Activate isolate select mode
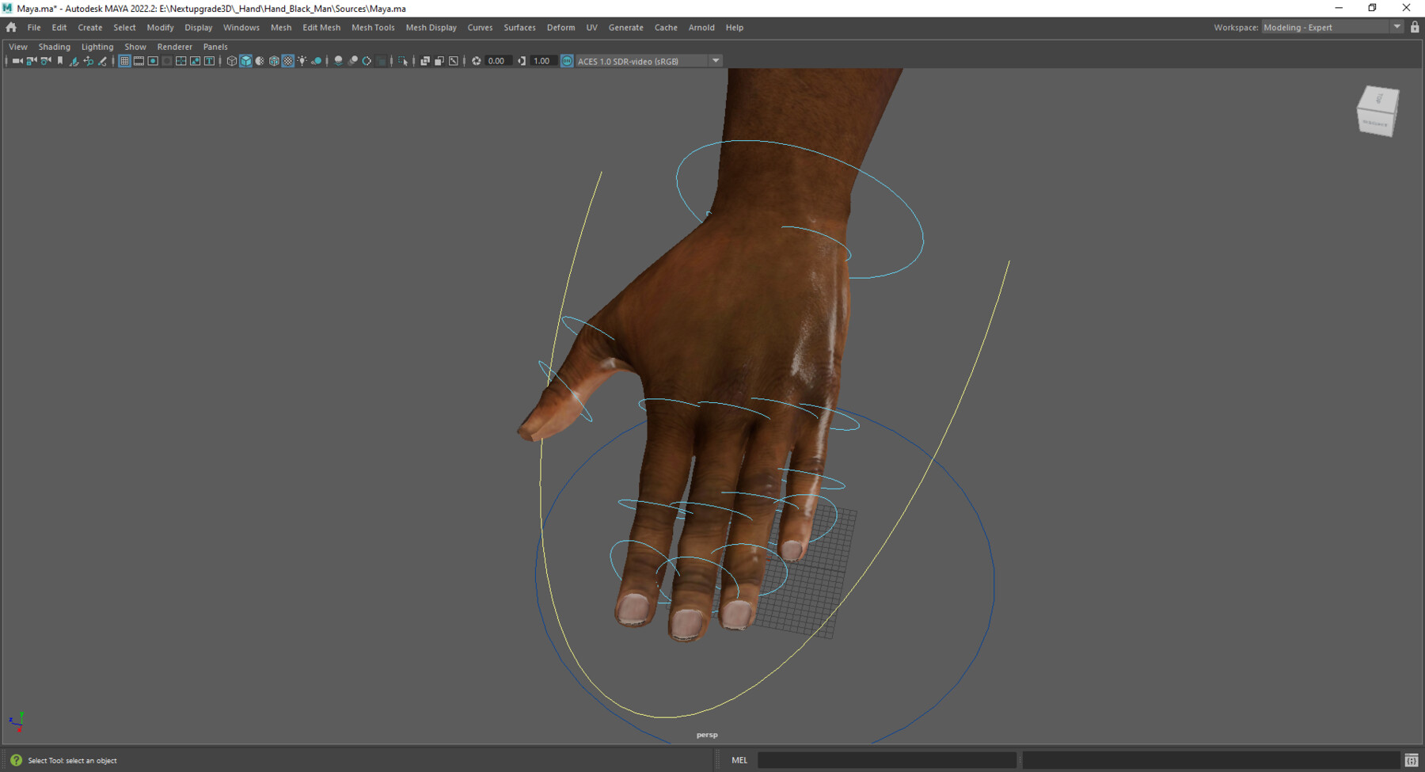Image resolution: width=1425 pixels, height=772 pixels. pos(403,60)
